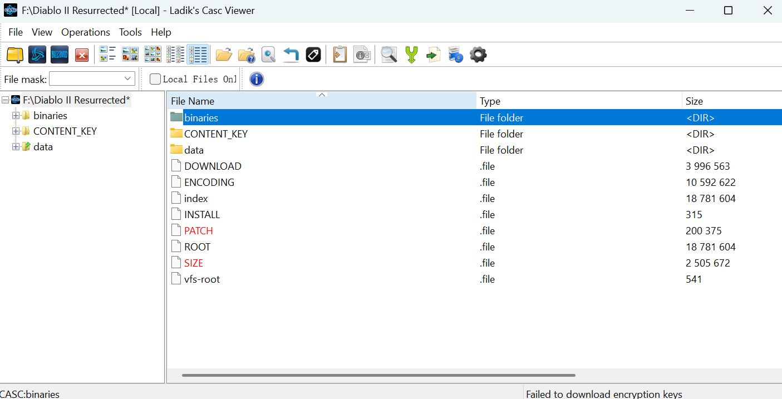Click the folder with question mark icon

pos(246,55)
